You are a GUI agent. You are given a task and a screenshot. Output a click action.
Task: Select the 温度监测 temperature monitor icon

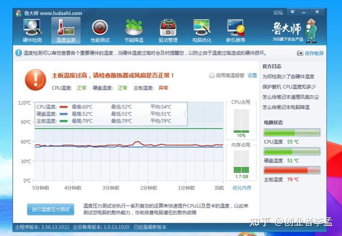pyautogui.click(x=66, y=30)
